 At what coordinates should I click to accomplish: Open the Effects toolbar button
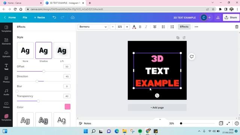click(184, 27)
